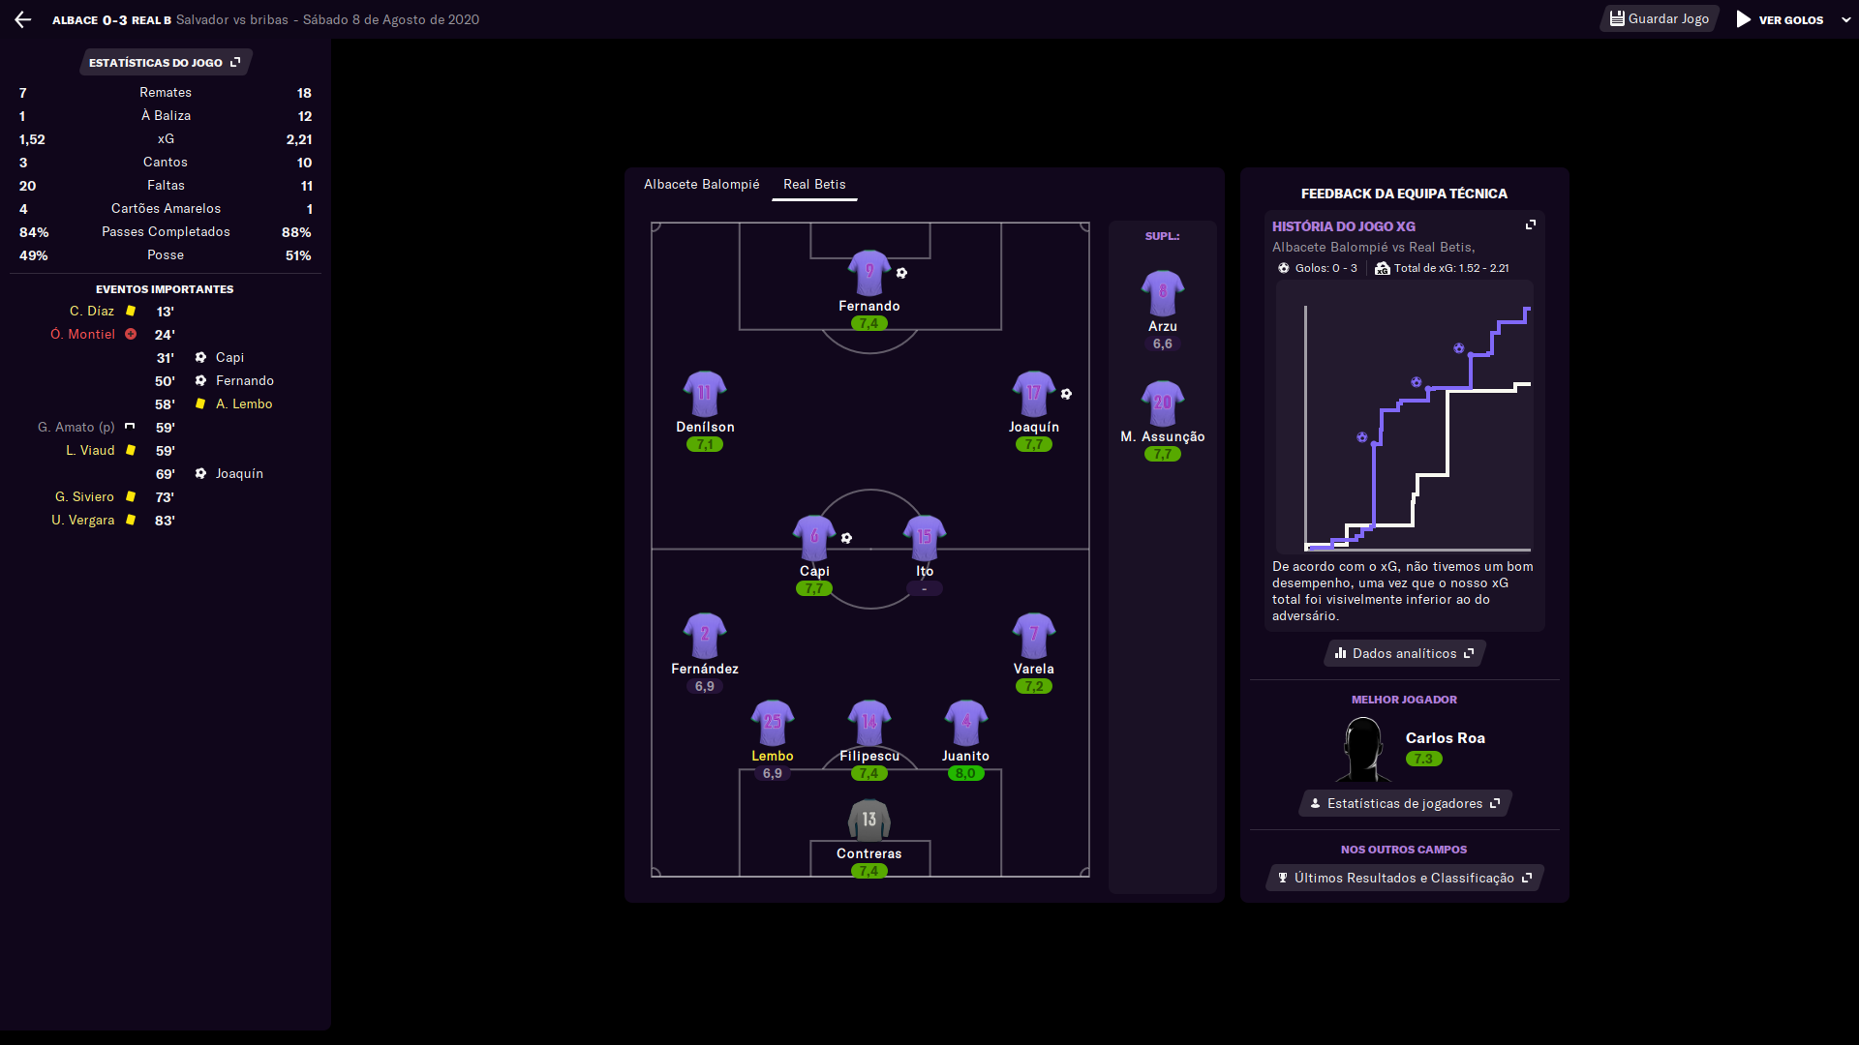Click G. Amato missed penalty icon

click(x=130, y=427)
